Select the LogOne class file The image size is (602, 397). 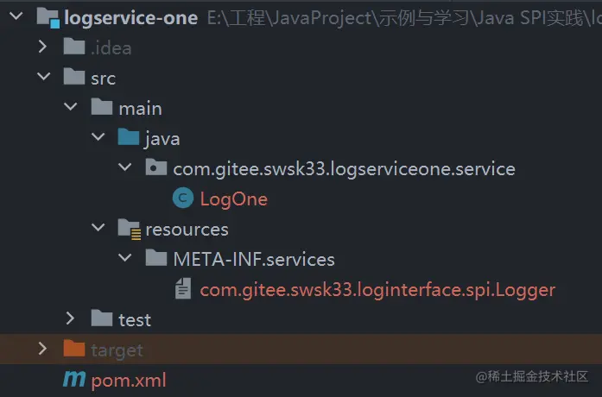tap(233, 199)
